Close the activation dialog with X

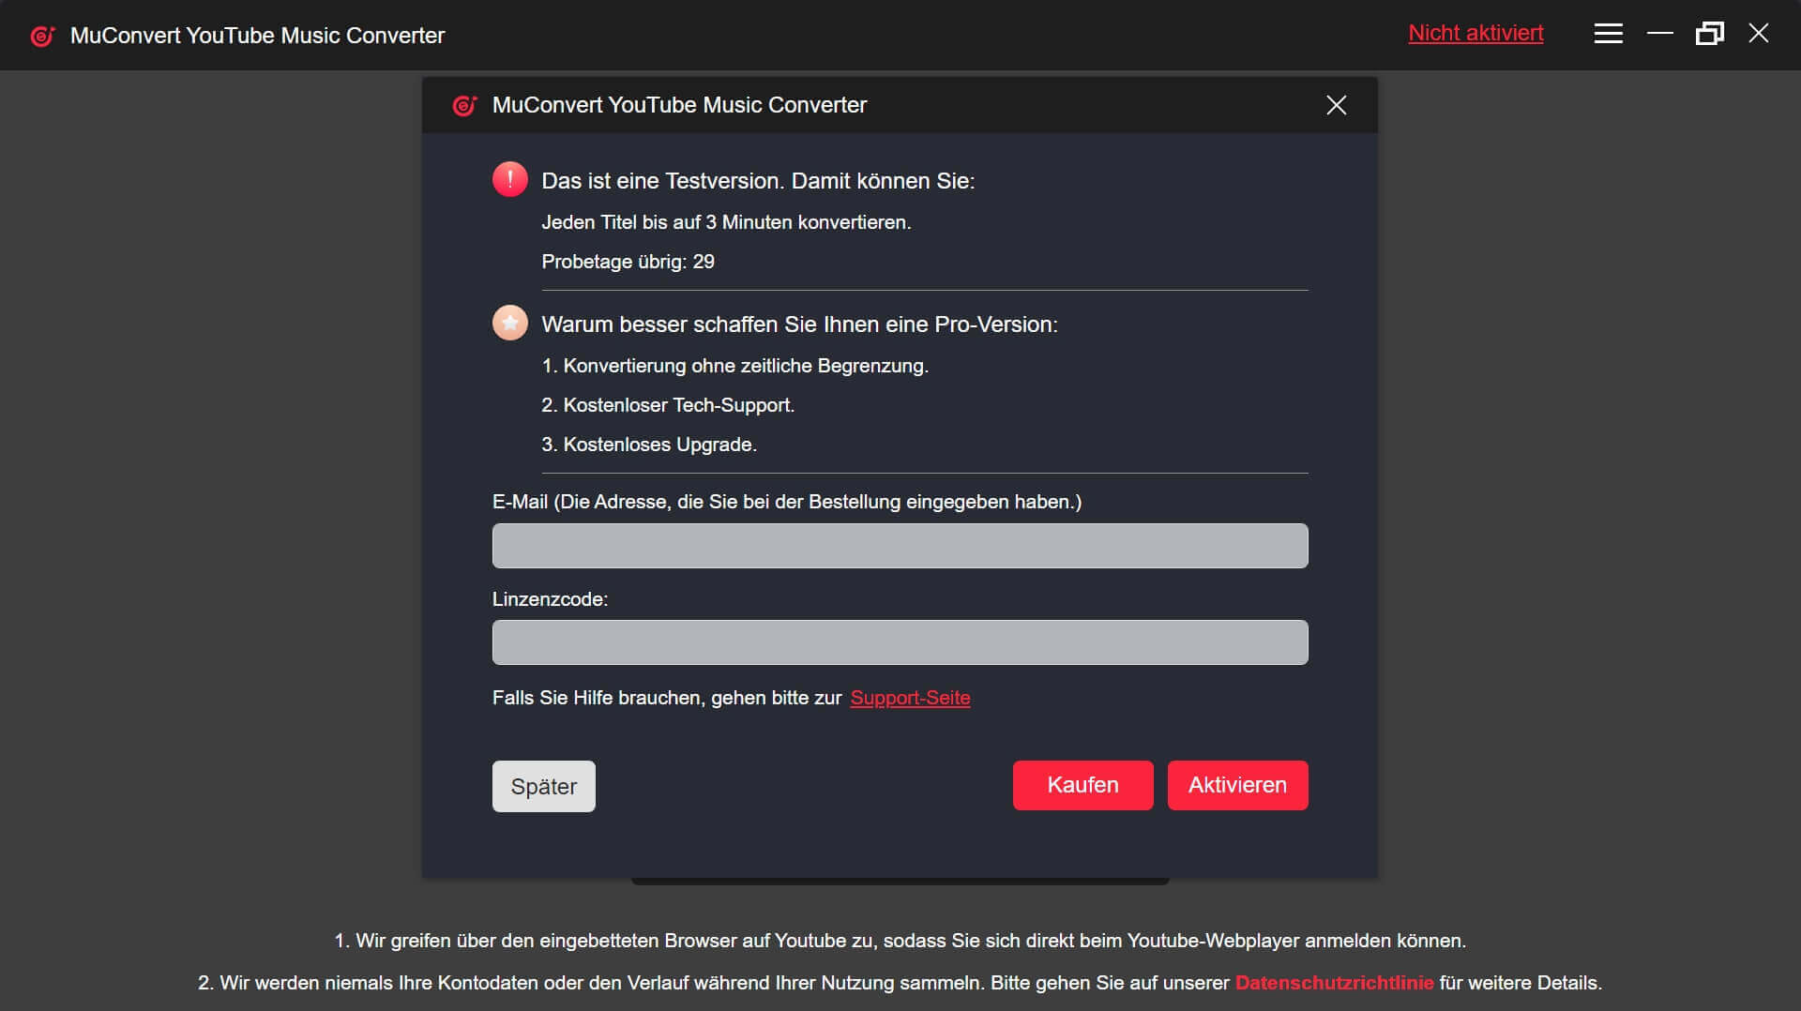1336,105
